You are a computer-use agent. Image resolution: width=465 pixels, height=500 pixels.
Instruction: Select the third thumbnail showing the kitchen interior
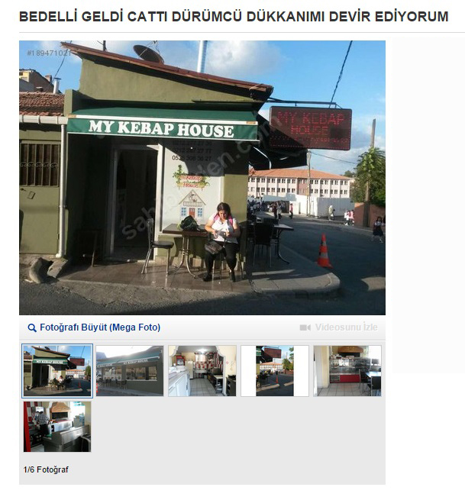coord(202,371)
